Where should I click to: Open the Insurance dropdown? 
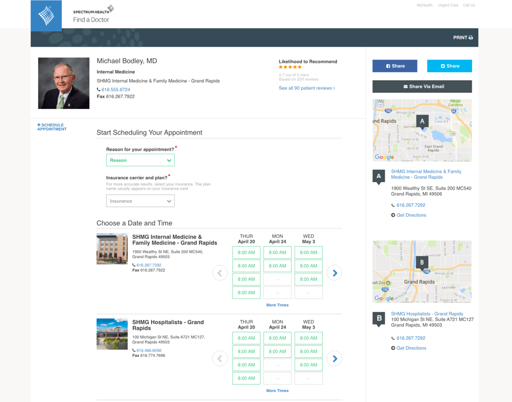point(140,201)
